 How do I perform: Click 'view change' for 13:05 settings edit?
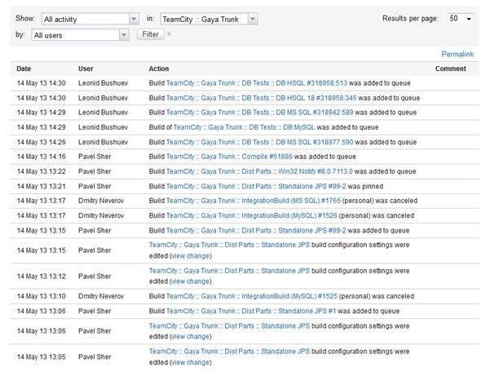click(x=190, y=362)
